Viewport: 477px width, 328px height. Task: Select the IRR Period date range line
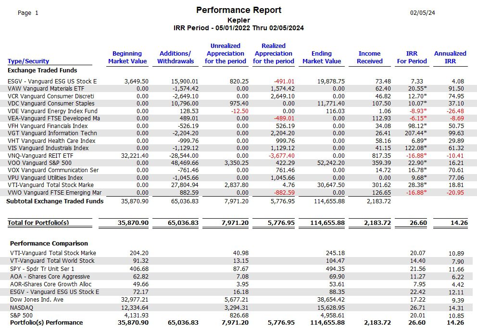(238, 28)
